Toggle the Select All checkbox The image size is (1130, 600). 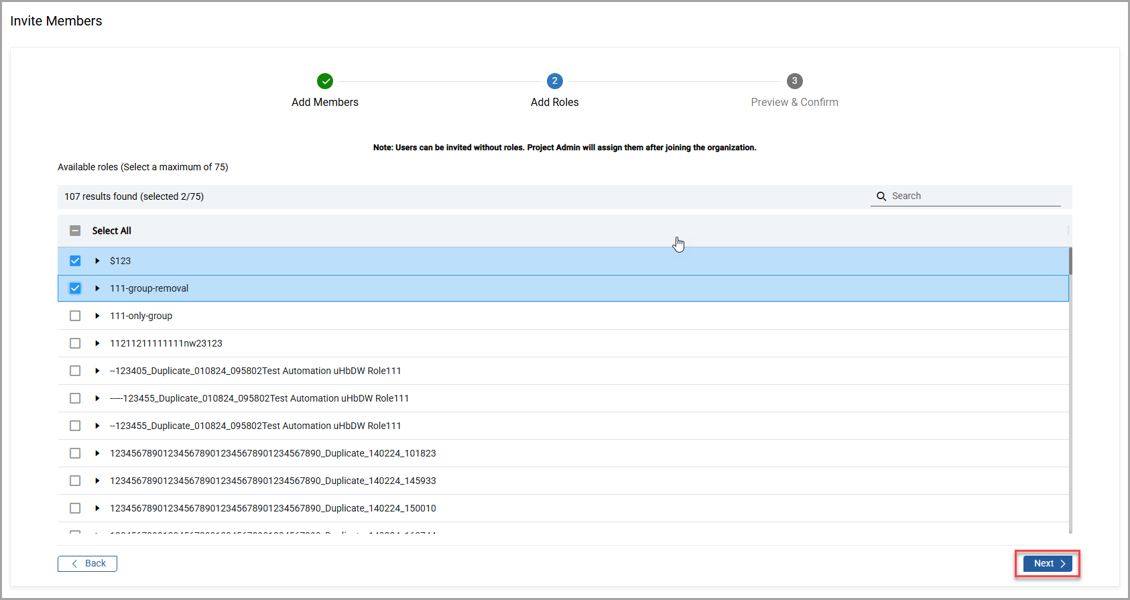coord(75,231)
